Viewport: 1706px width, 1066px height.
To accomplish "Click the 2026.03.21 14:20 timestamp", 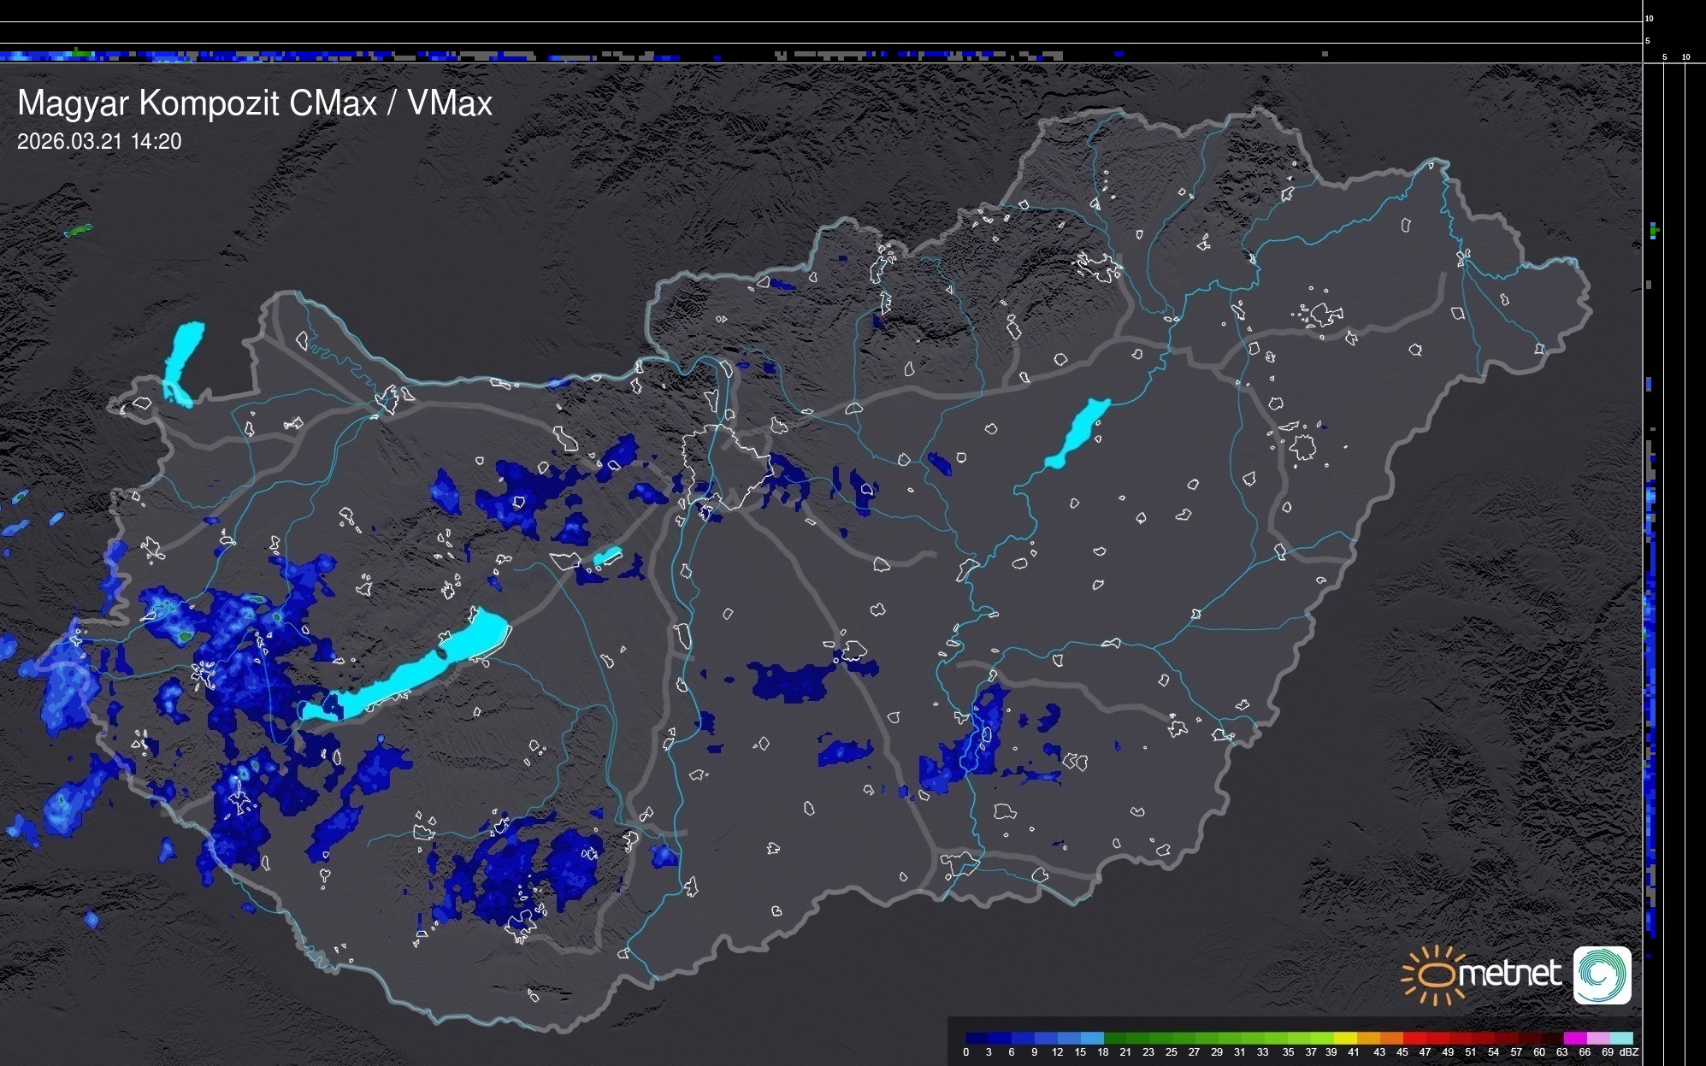I will (99, 142).
